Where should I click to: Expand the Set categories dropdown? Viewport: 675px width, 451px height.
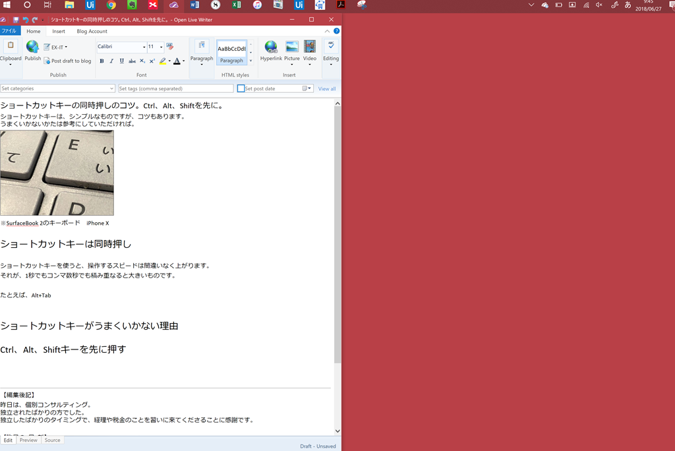(112, 88)
